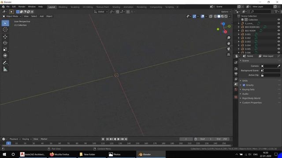This screenshot has height=158, width=282.
Task: Open the Keying menu in timeline
Action: click(26, 139)
